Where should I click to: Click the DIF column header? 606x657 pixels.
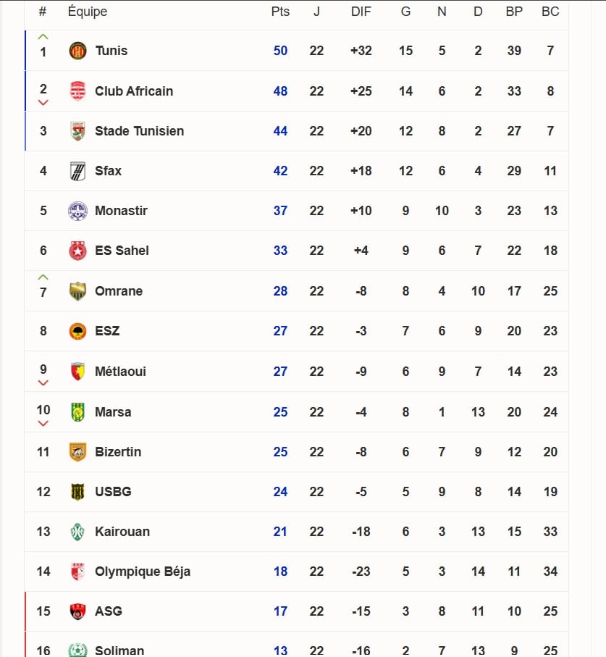click(361, 12)
